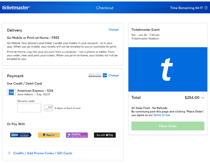Click the Place Order button
This screenshot has width=210, height=163.
tap(168, 126)
